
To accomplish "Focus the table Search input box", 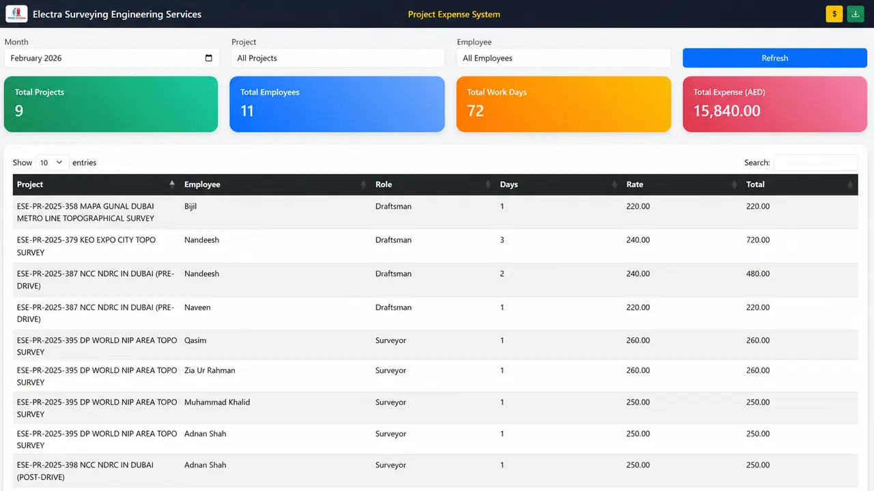I will tap(815, 162).
